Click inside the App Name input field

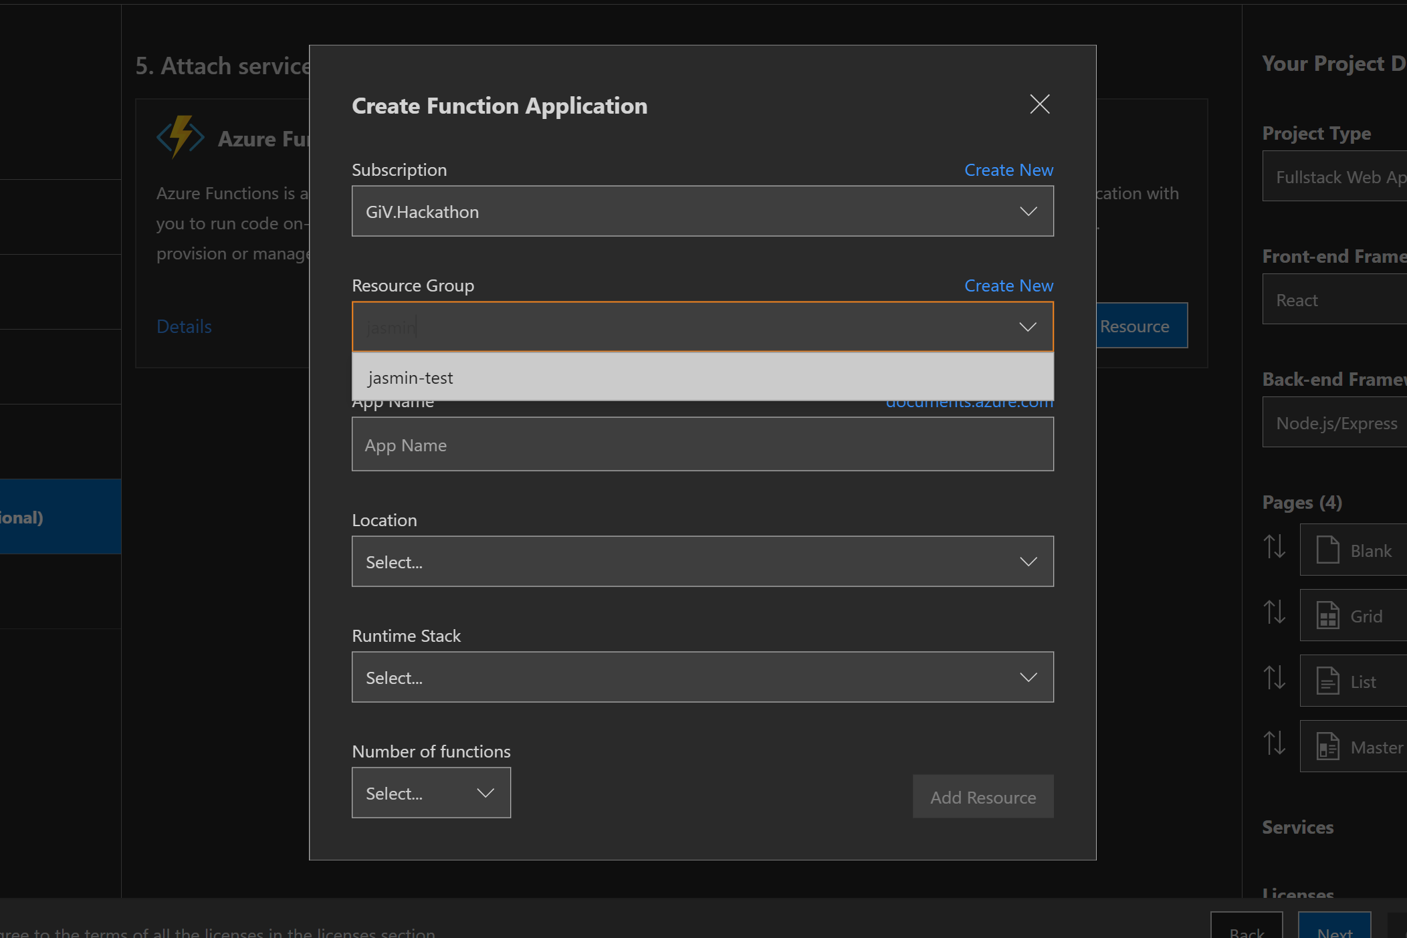[x=701, y=444]
